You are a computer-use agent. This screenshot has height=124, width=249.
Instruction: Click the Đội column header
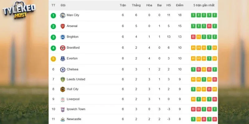click(x=63, y=5)
